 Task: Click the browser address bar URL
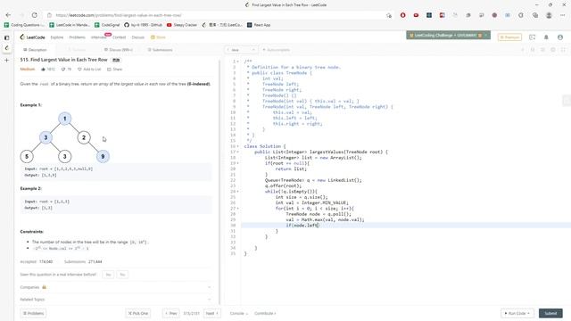[x=119, y=15]
